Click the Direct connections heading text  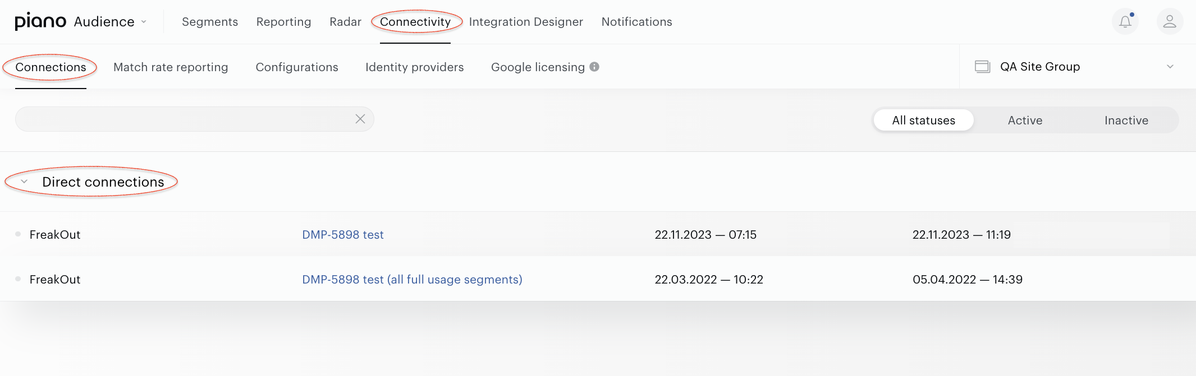coord(103,182)
